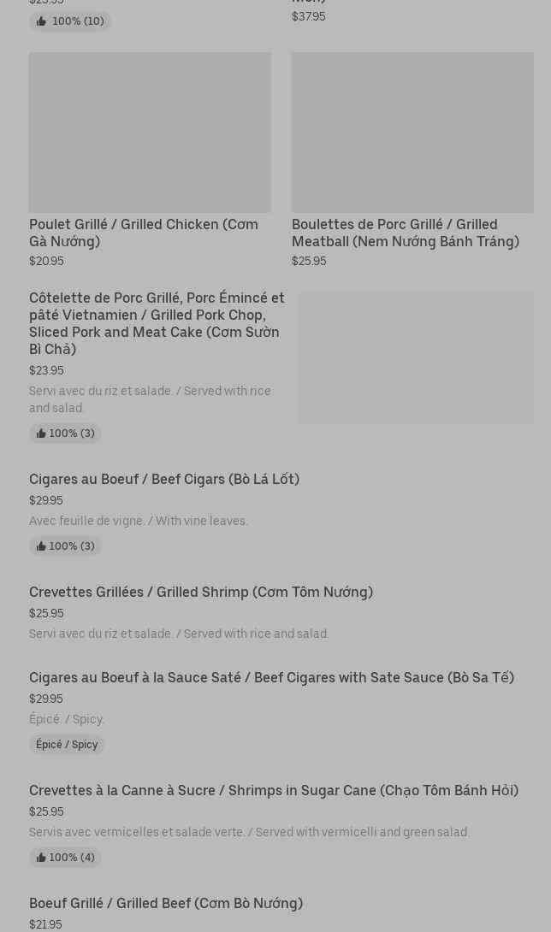Open the Boulettes de Porc Grillé photo
Viewport: 551px width, 932px height.
[412, 133]
